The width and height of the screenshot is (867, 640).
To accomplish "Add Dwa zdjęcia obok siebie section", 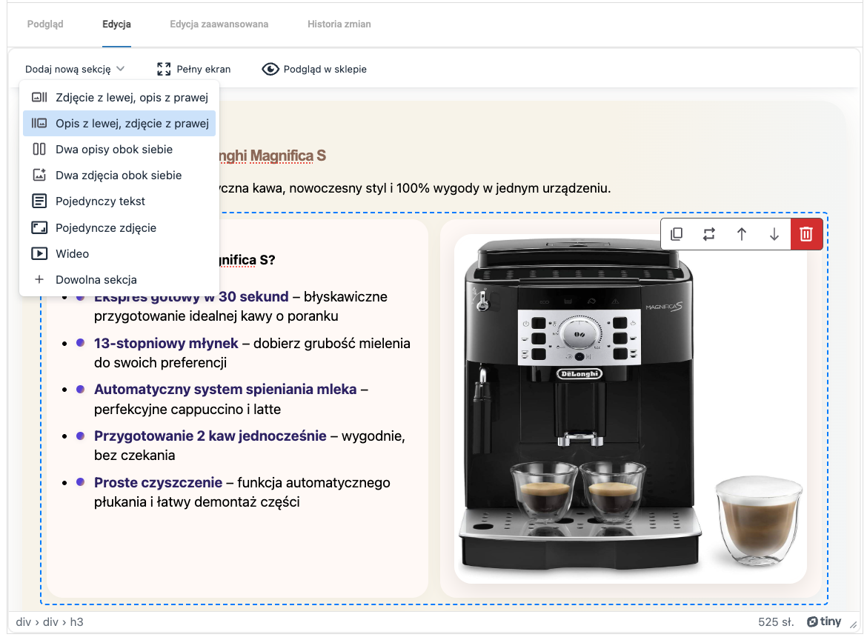I will click(x=119, y=176).
